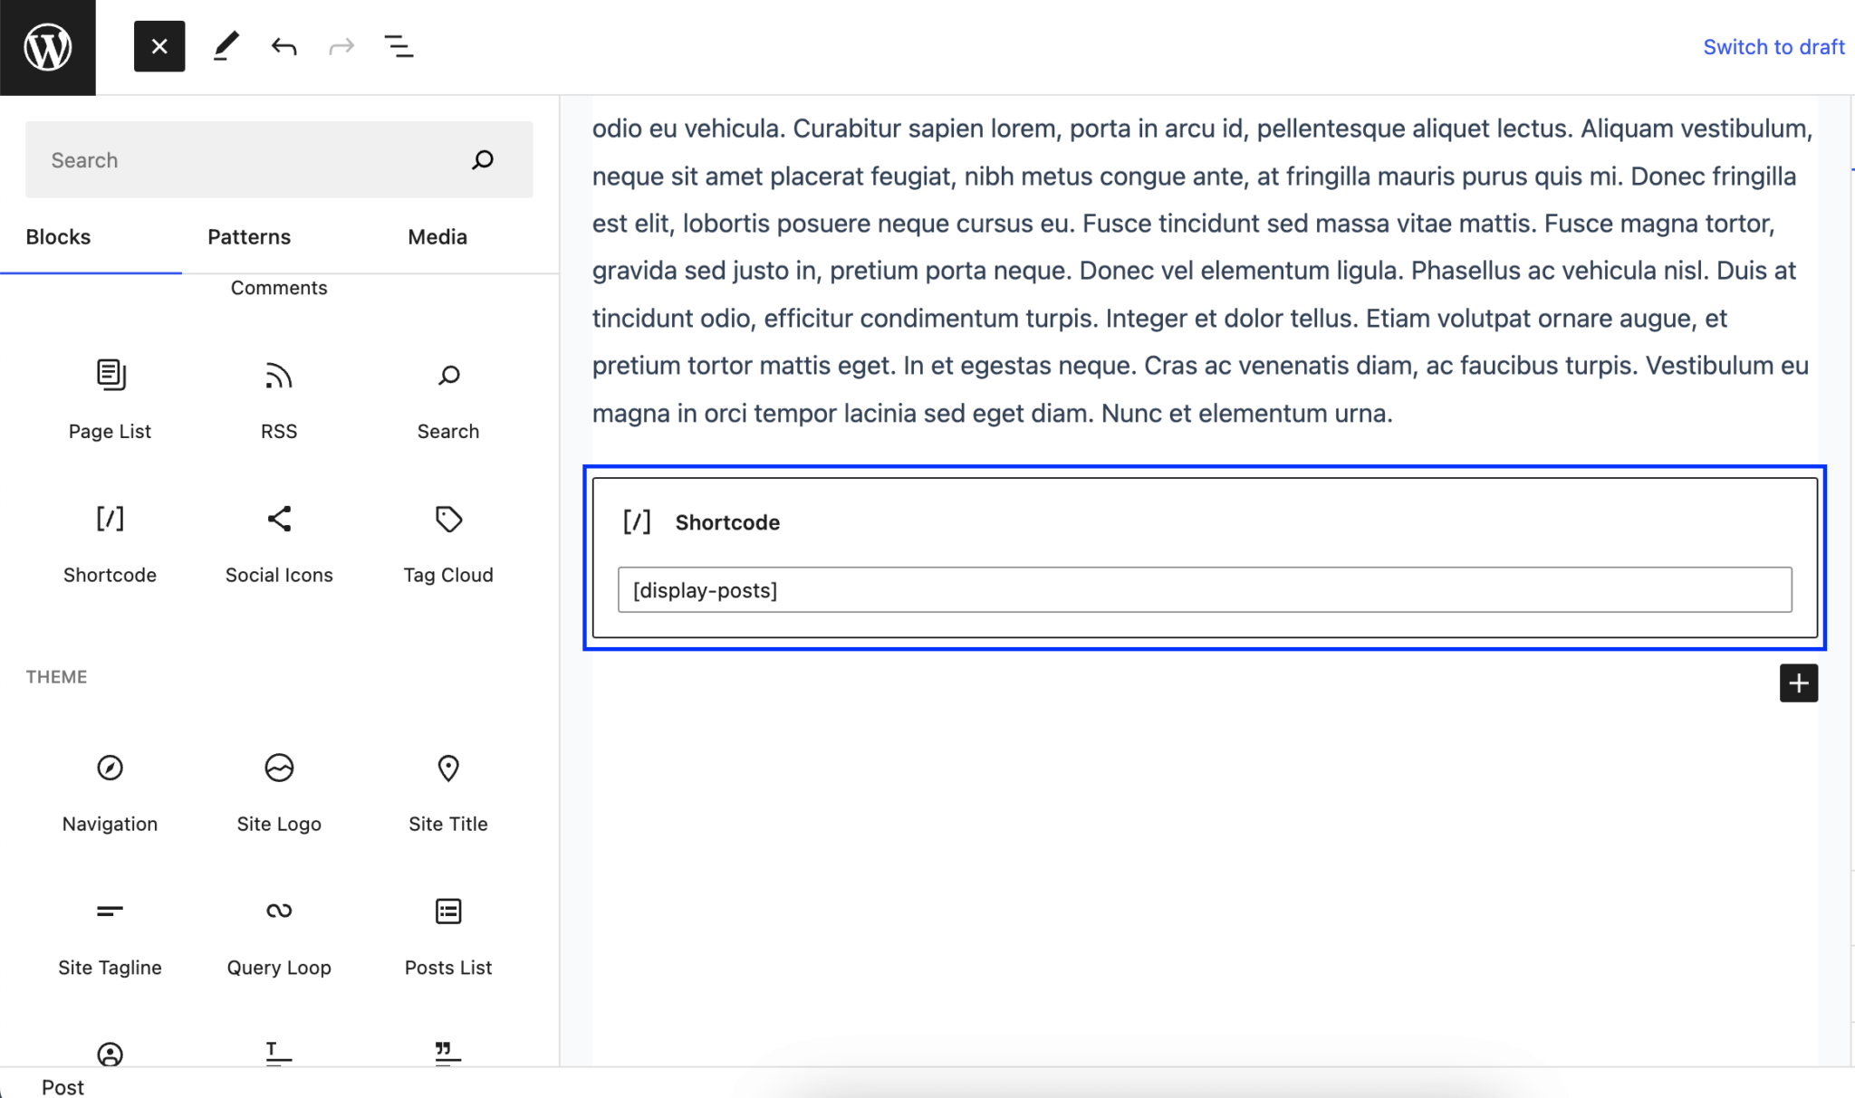Undo the last change
This screenshot has width=1855, height=1098.
(284, 46)
